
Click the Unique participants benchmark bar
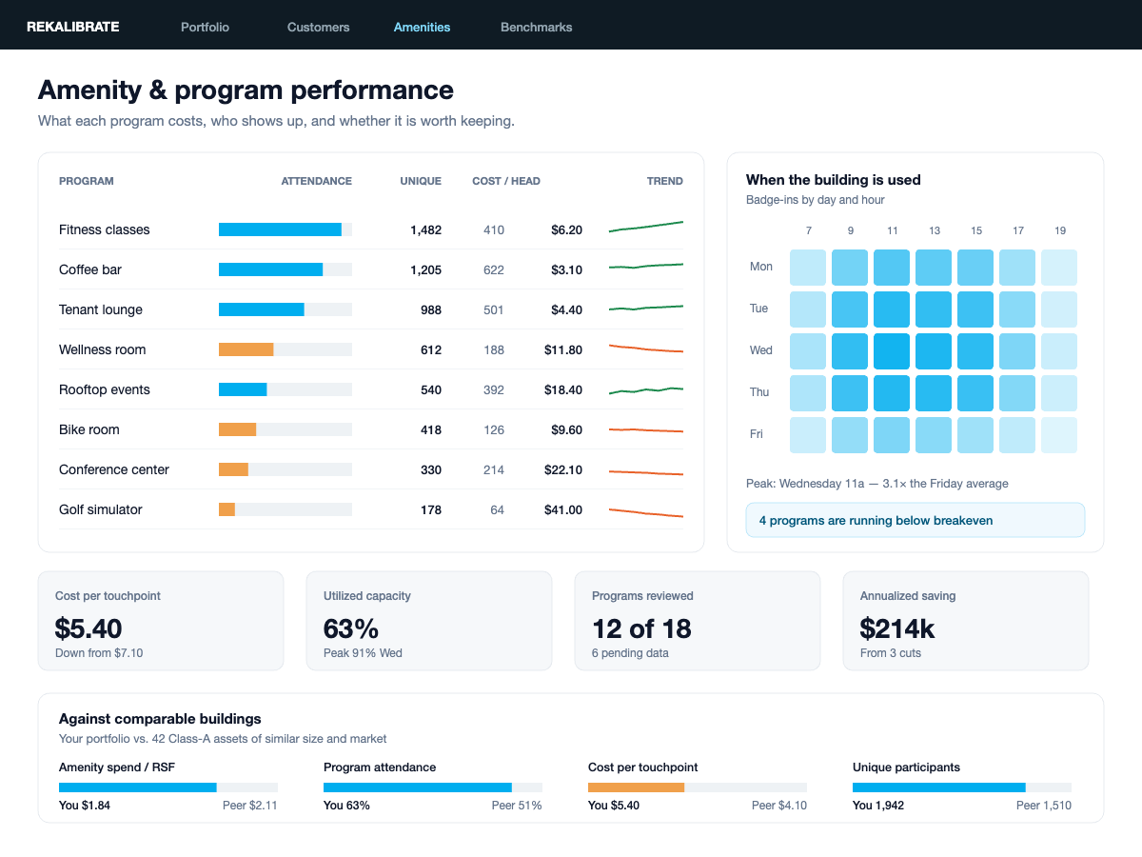pyautogui.click(x=962, y=787)
